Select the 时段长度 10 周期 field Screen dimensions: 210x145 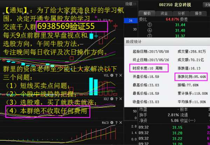(x=147, y=67)
